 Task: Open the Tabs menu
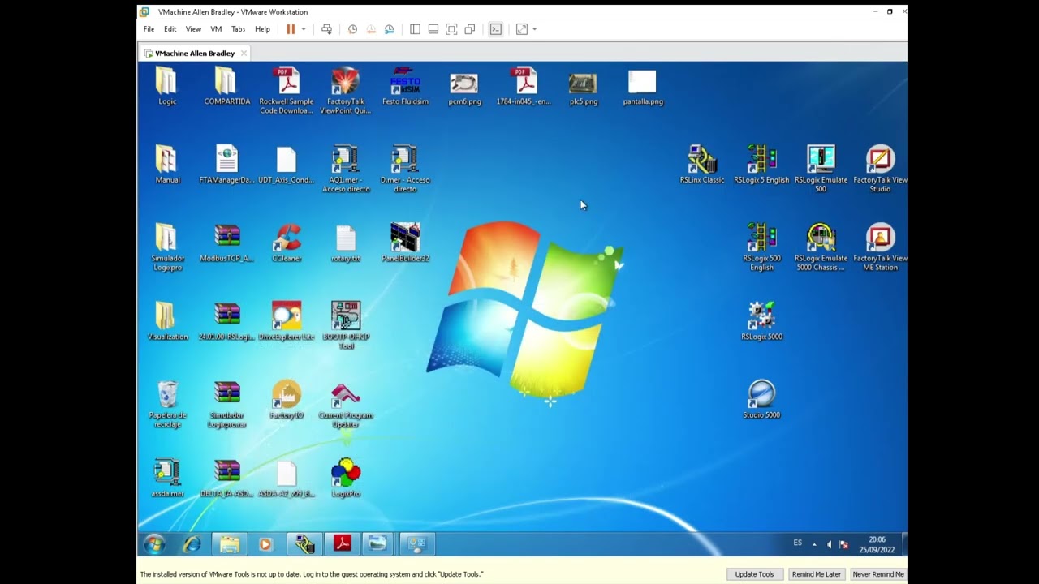(x=238, y=29)
